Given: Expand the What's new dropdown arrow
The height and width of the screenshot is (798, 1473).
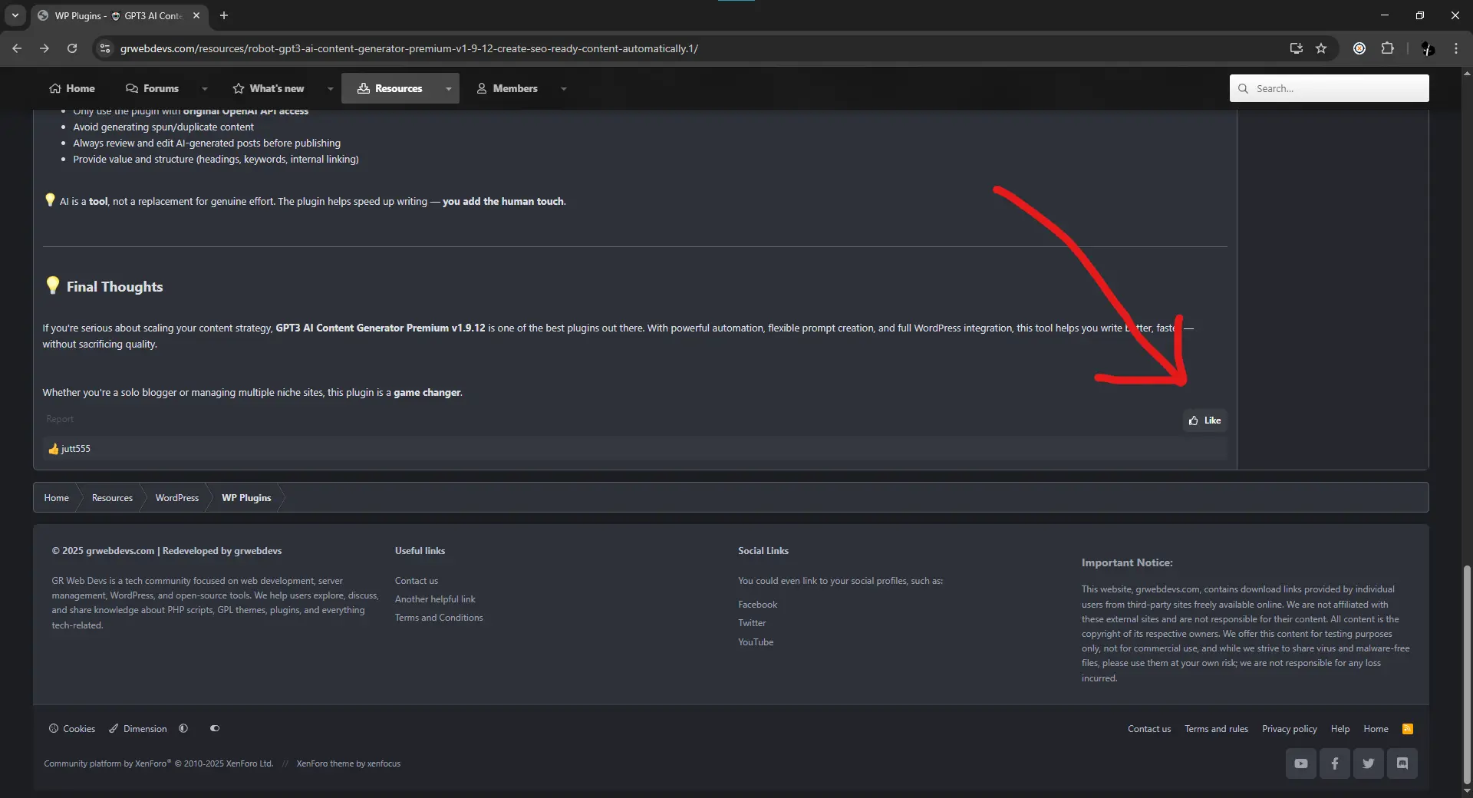Looking at the screenshot, I should coord(331,89).
